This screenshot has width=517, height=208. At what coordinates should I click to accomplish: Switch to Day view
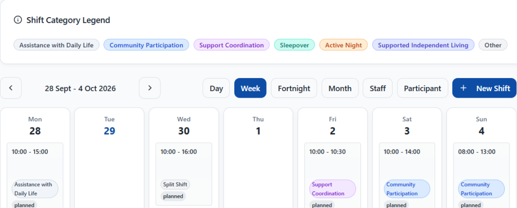(216, 88)
